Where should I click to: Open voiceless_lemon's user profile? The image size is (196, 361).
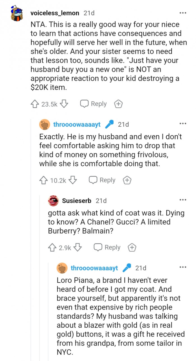coord(55,13)
